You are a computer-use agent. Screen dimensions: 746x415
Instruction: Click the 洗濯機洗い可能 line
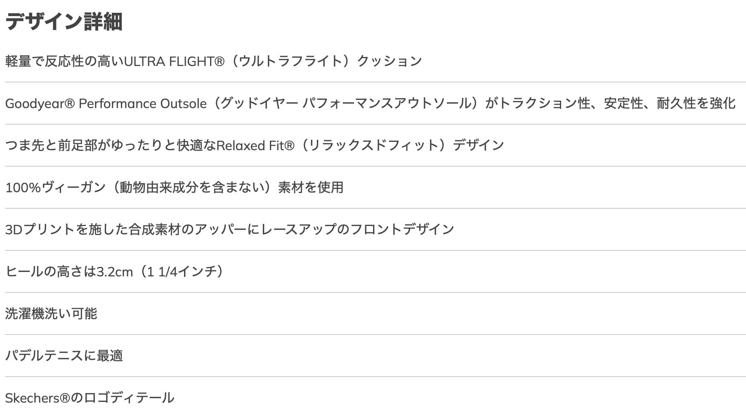[51, 314]
